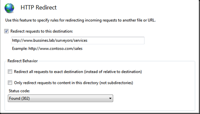Click the HTTP Redirect globe icon

pos(9,8)
